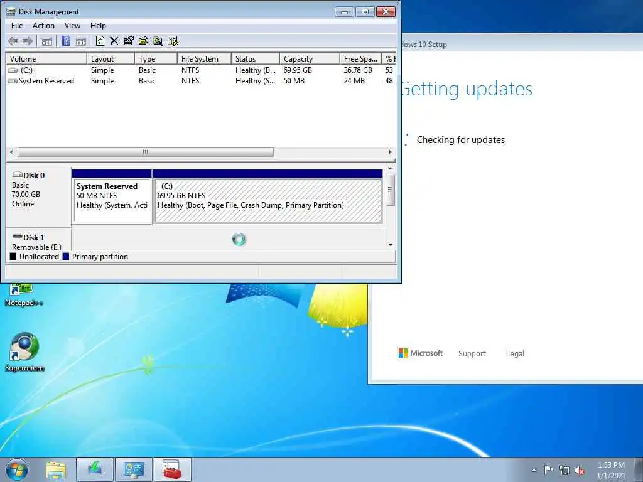Click the 36.78 GB free space cell
Image resolution: width=643 pixels, height=482 pixels.
click(x=358, y=70)
